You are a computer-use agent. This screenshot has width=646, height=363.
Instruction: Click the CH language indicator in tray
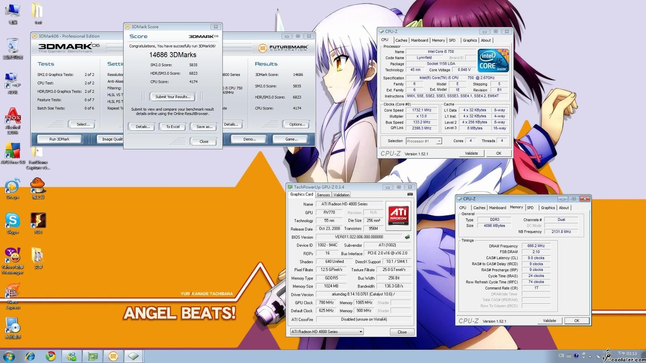pyautogui.click(x=561, y=356)
